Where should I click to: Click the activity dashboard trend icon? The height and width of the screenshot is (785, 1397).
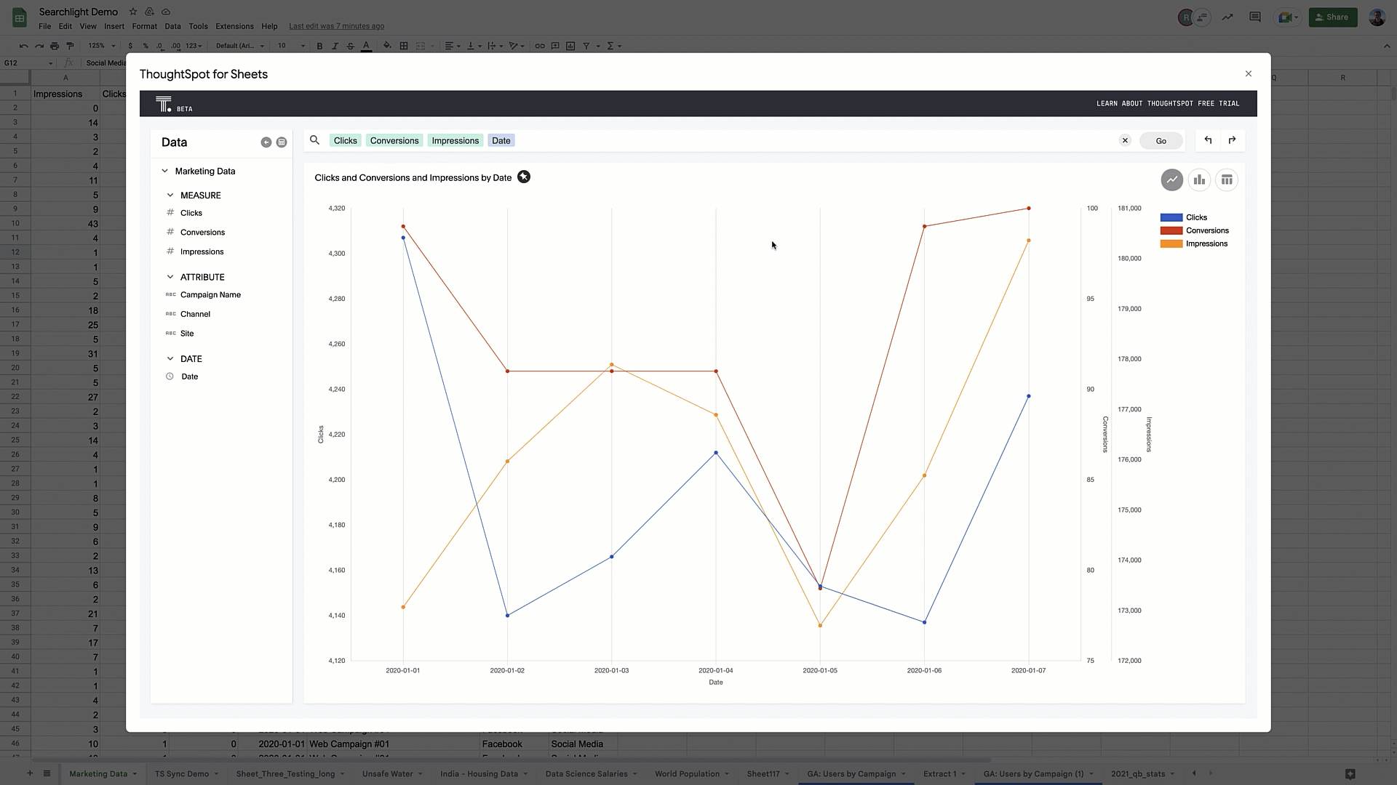1227,17
